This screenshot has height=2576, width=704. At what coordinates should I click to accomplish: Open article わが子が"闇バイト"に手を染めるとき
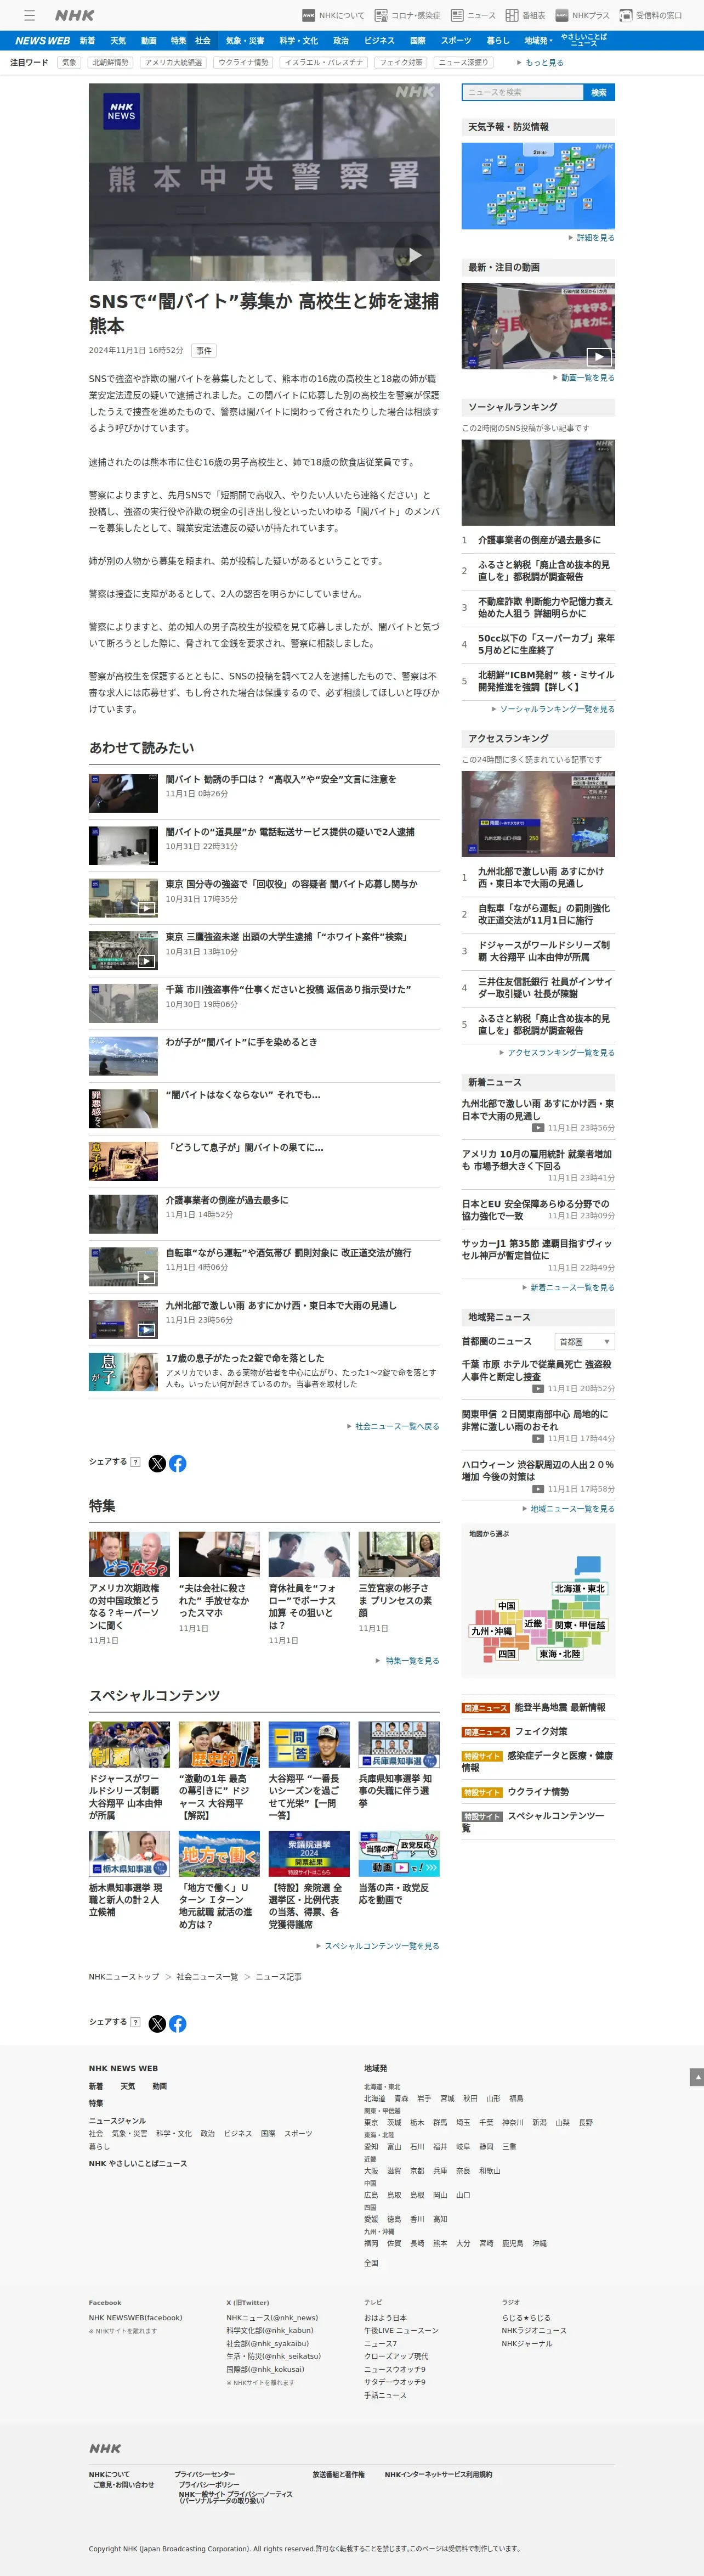pyautogui.click(x=242, y=1042)
